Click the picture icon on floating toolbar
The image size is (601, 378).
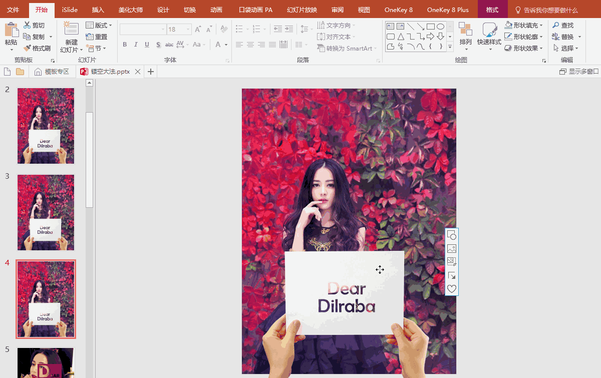tap(451, 249)
